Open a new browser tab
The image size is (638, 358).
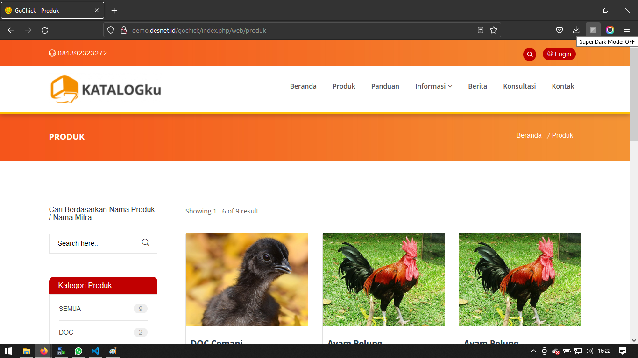114,10
